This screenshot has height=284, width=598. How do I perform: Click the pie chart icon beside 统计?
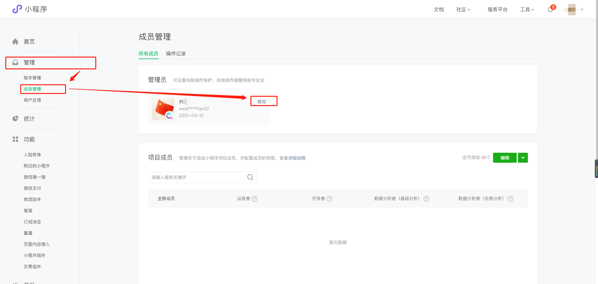tap(15, 119)
